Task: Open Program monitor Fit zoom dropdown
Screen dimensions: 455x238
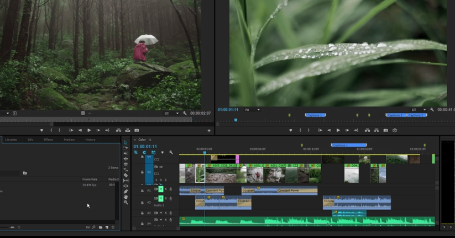Action: point(252,110)
